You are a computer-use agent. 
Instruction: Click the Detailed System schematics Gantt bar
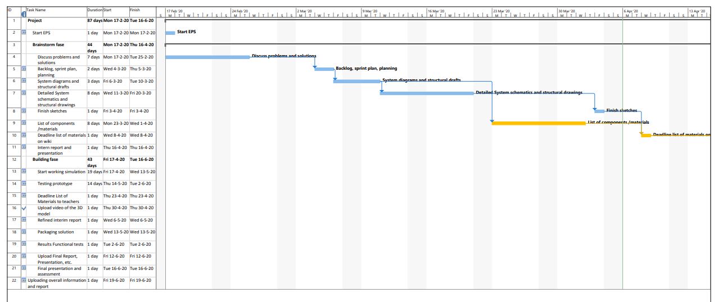(x=426, y=93)
